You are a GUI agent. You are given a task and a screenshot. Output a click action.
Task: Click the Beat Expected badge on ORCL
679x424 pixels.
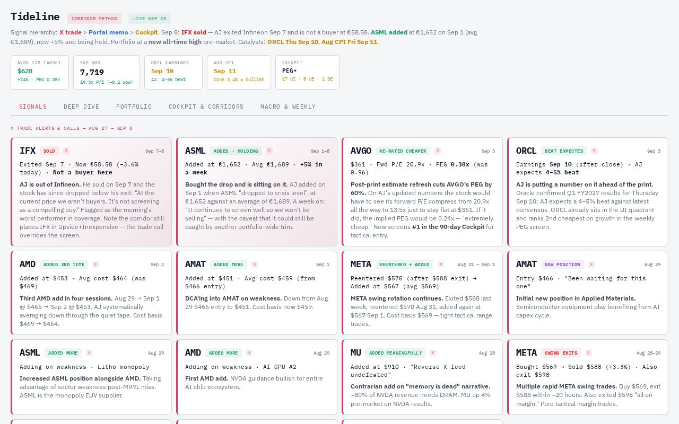(x=564, y=151)
